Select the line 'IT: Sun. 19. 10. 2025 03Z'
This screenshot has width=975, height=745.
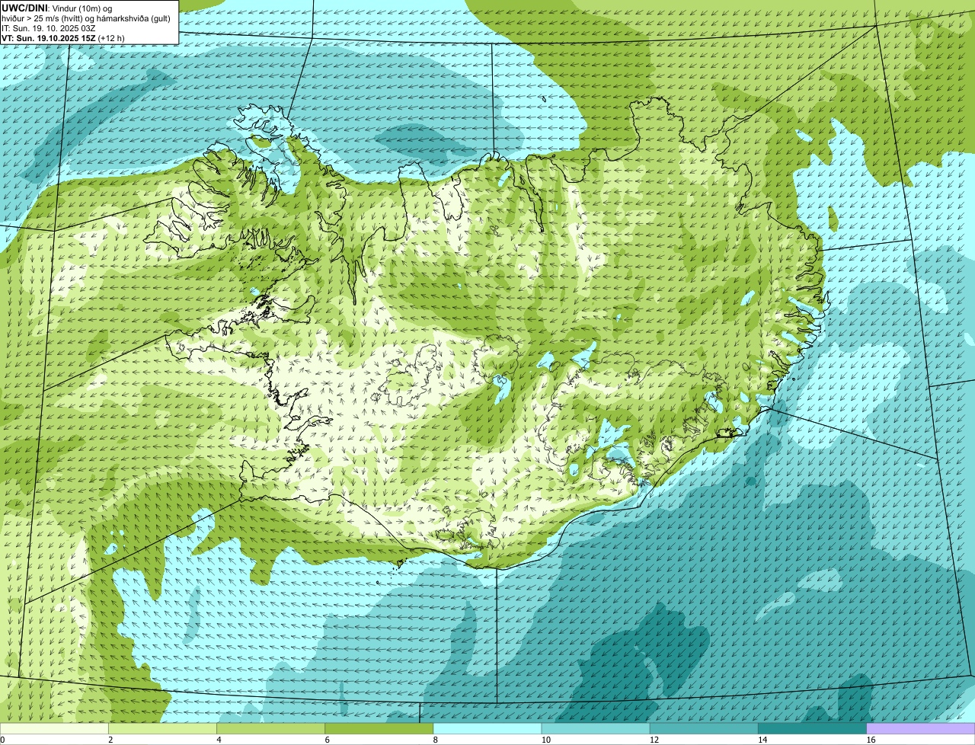click(49, 27)
